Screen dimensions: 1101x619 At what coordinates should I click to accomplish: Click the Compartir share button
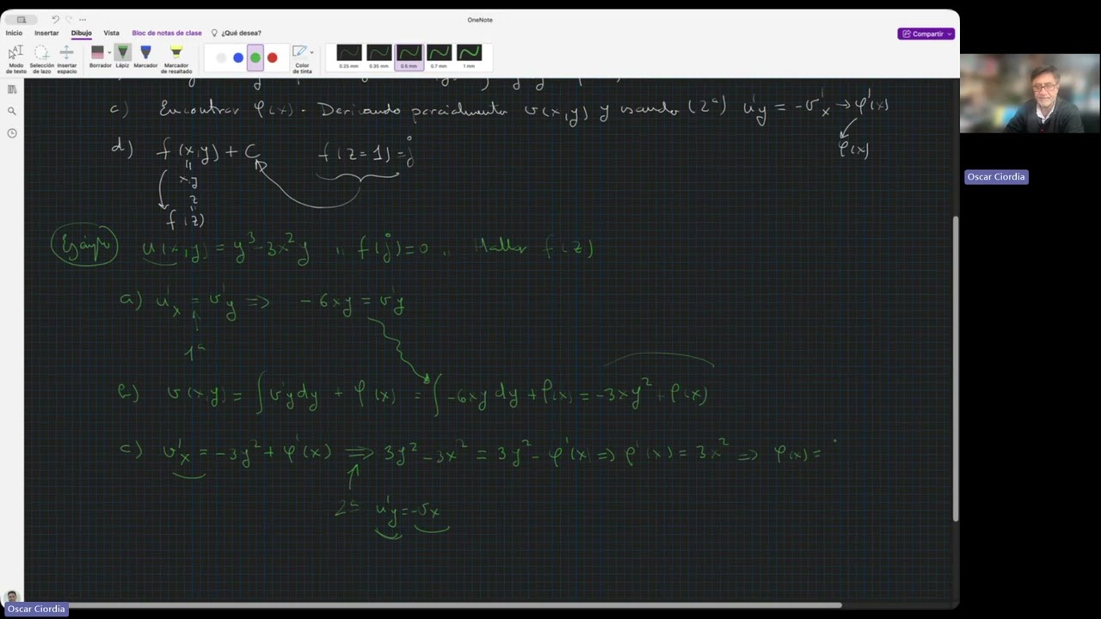click(x=926, y=34)
